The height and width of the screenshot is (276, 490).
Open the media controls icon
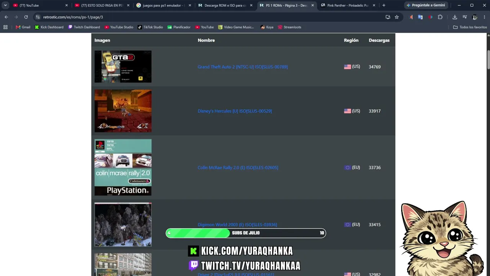465,17
